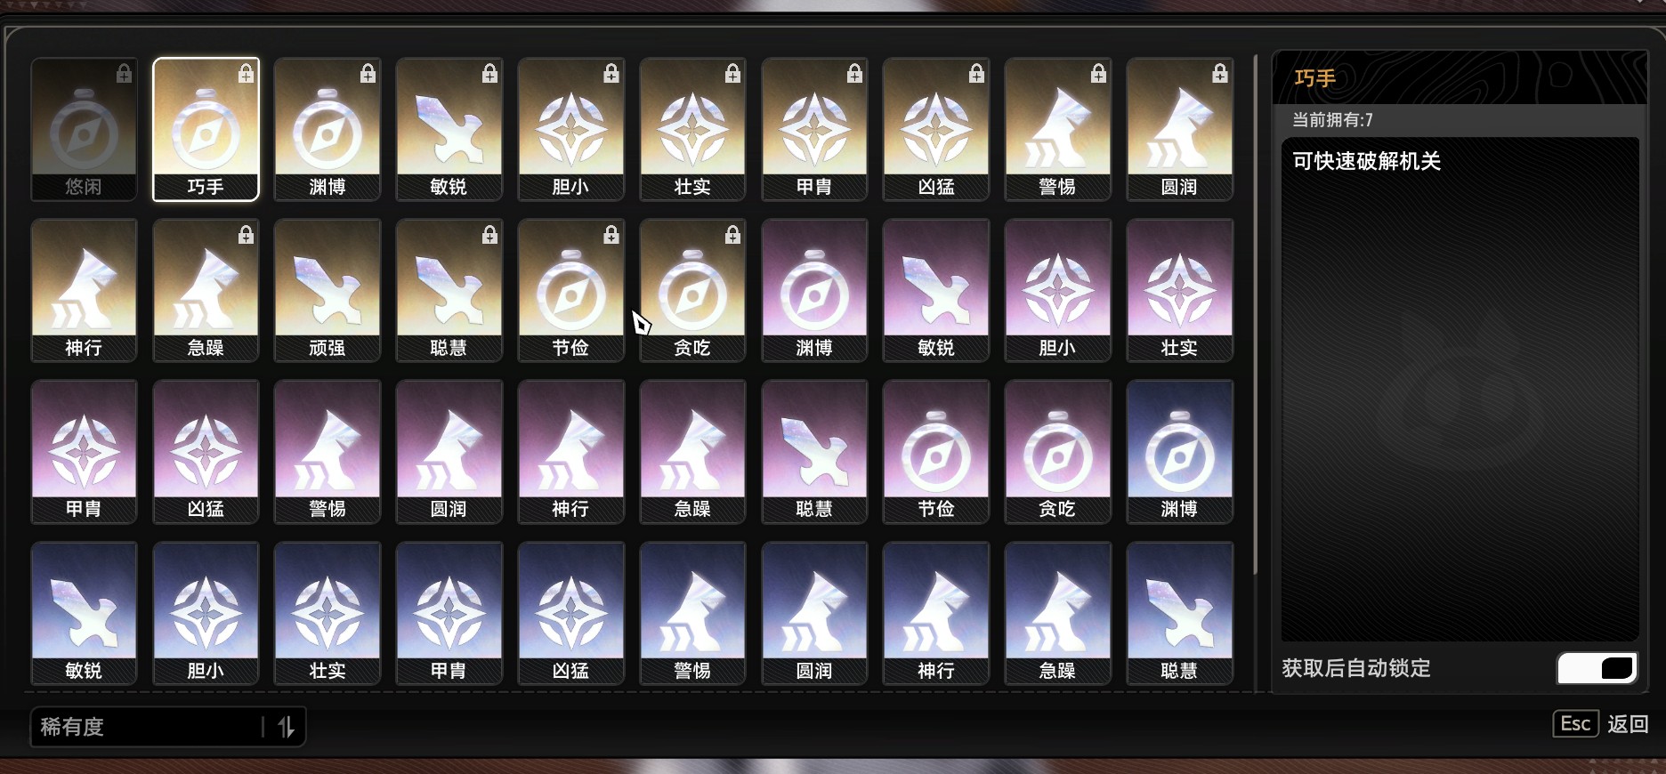Click the 返回 return label

1628,724
